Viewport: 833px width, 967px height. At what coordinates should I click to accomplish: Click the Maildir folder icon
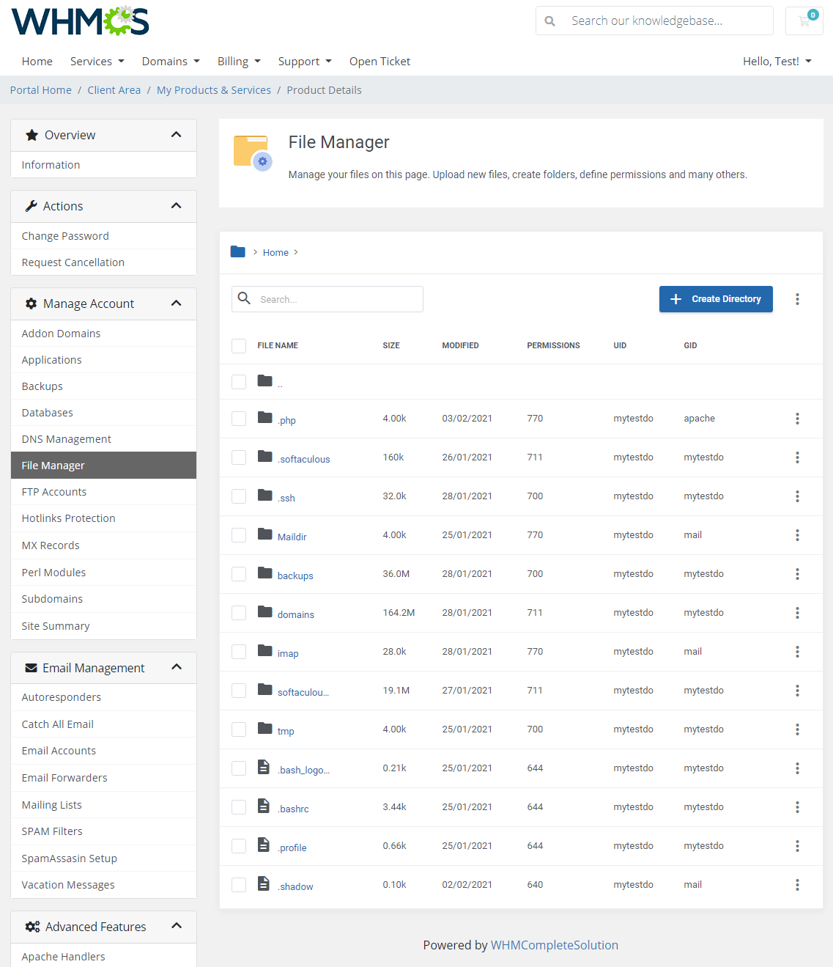click(264, 535)
